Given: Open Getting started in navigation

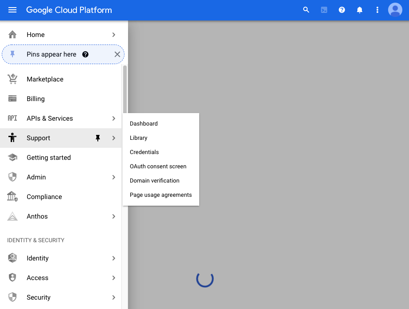Looking at the screenshot, I should [x=60, y=158].
